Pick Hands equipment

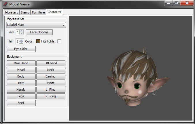pyautogui.click(x=21, y=90)
